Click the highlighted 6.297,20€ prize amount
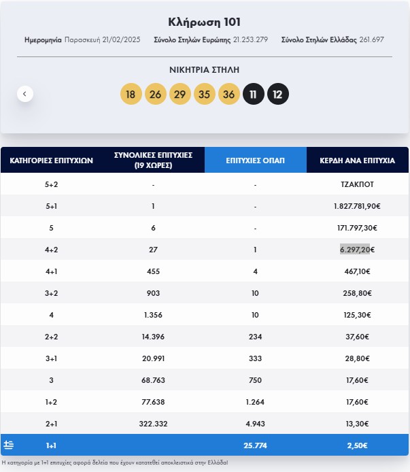The width and height of the screenshot is (410, 472). (354, 250)
